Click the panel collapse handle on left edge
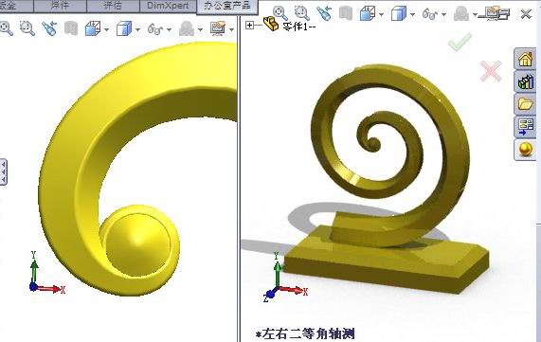Viewport: 541px width, 342px height. click(3, 172)
